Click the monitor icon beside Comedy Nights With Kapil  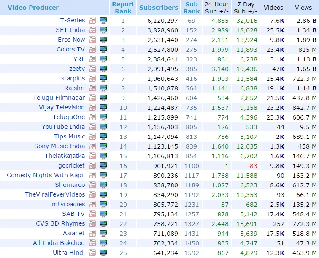103,175
